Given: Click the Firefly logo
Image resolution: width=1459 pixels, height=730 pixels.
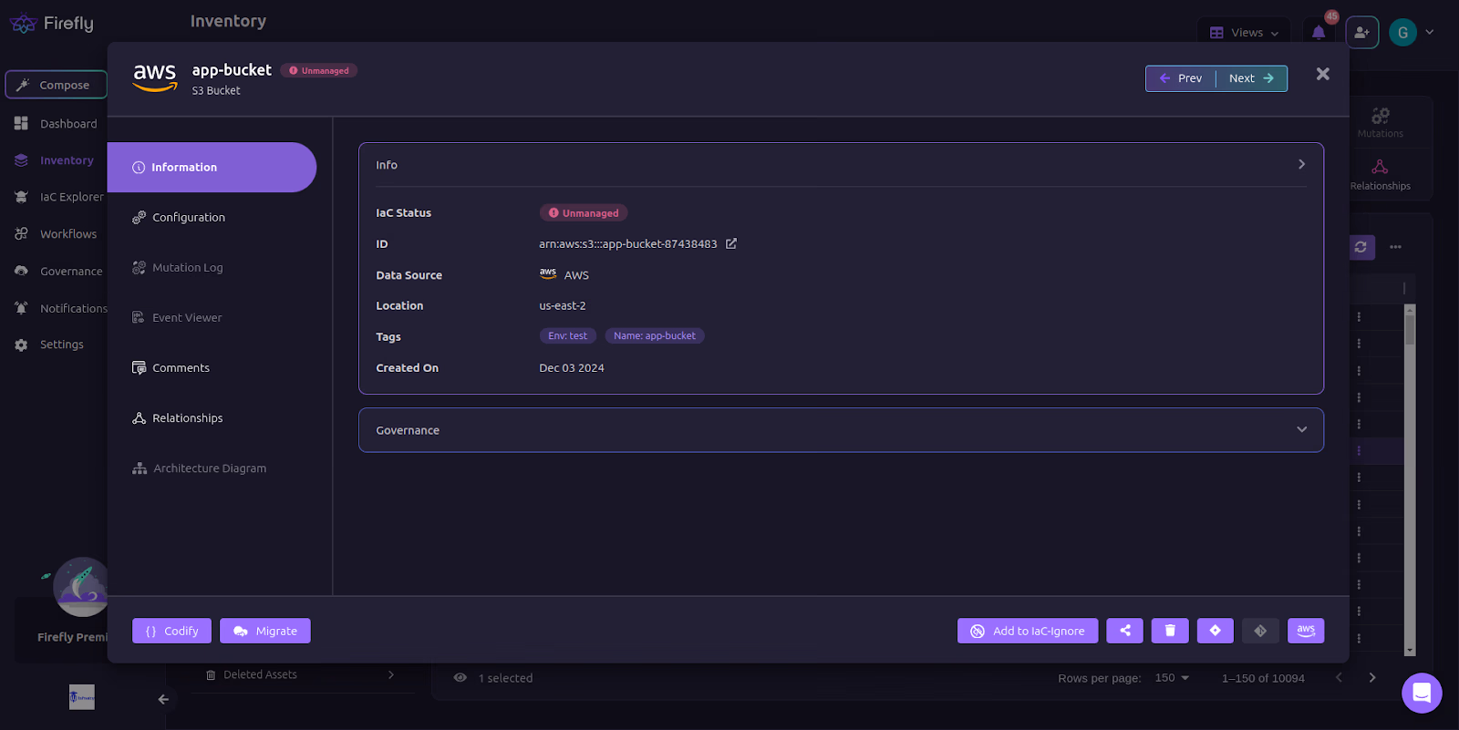Looking at the screenshot, I should [x=51, y=24].
